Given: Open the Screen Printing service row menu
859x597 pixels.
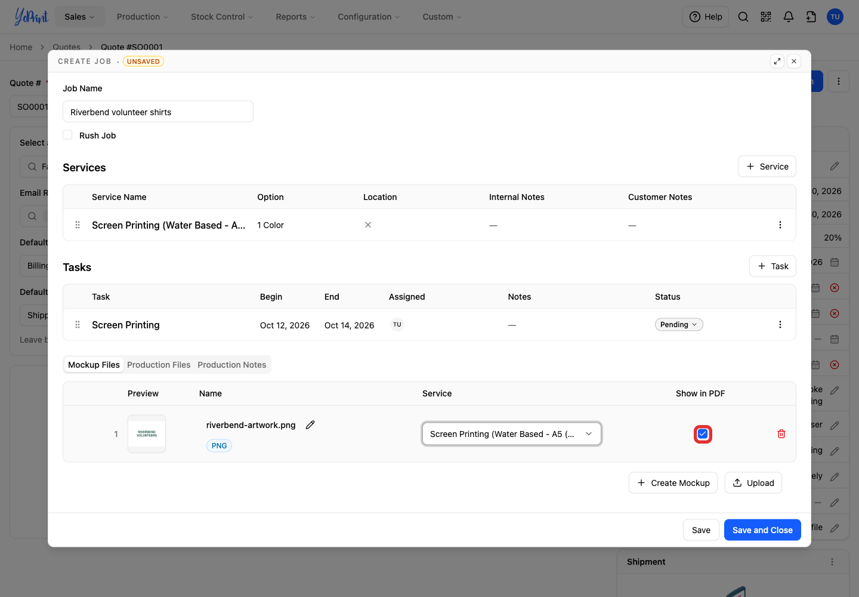Looking at the screenshot, I should pos(780,225).
